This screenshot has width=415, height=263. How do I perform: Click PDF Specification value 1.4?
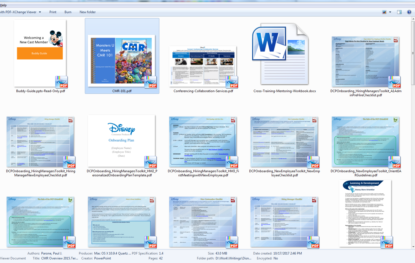click(x=161, y=253)
